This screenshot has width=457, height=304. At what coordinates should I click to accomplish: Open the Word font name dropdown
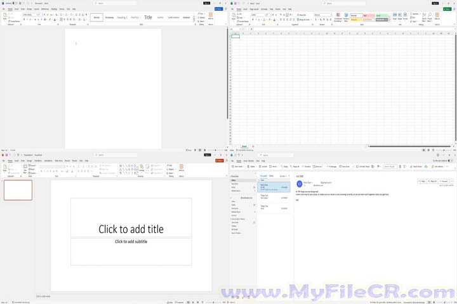[x=29, y=15]
